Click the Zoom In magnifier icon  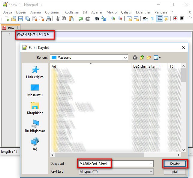point(113,19)
